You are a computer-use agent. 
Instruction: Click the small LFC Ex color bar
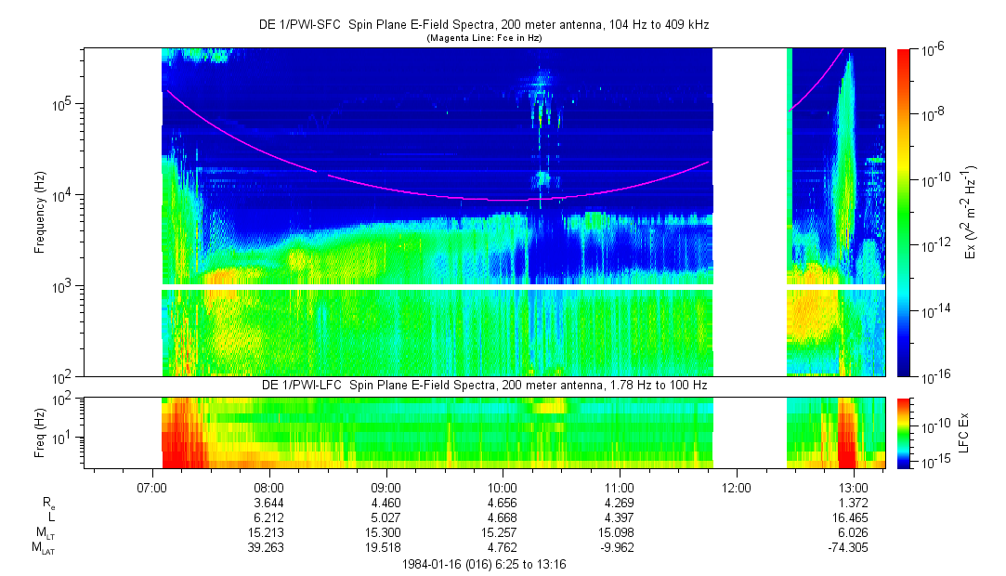point(904,432)
